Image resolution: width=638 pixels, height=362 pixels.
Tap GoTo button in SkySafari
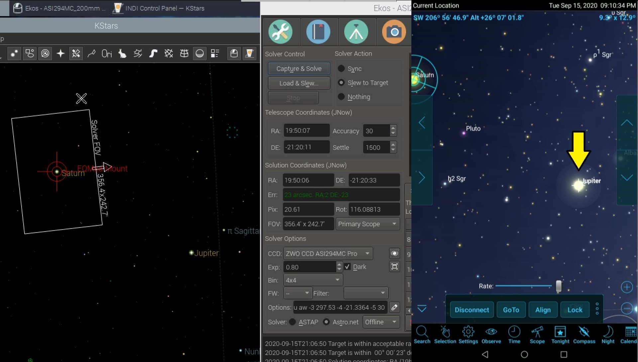pyautogui.click(x=511, y=310)
